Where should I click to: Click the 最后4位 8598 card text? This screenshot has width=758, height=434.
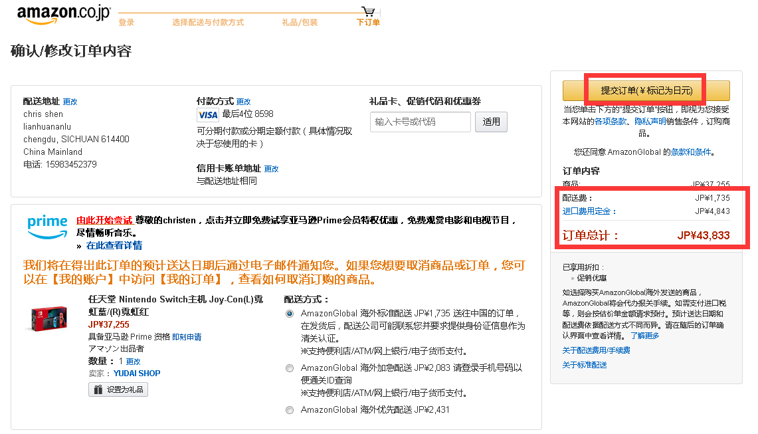pos(248,114)
